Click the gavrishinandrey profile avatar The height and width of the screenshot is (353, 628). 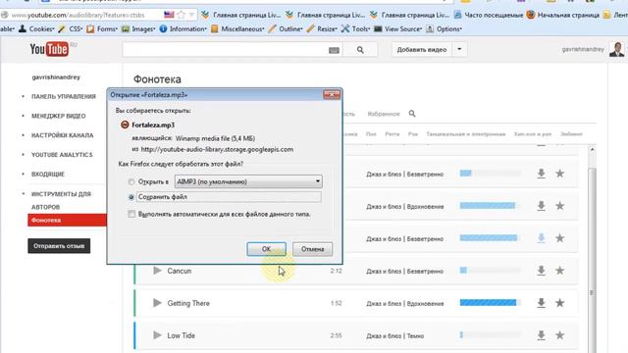[x=616, y=49]
